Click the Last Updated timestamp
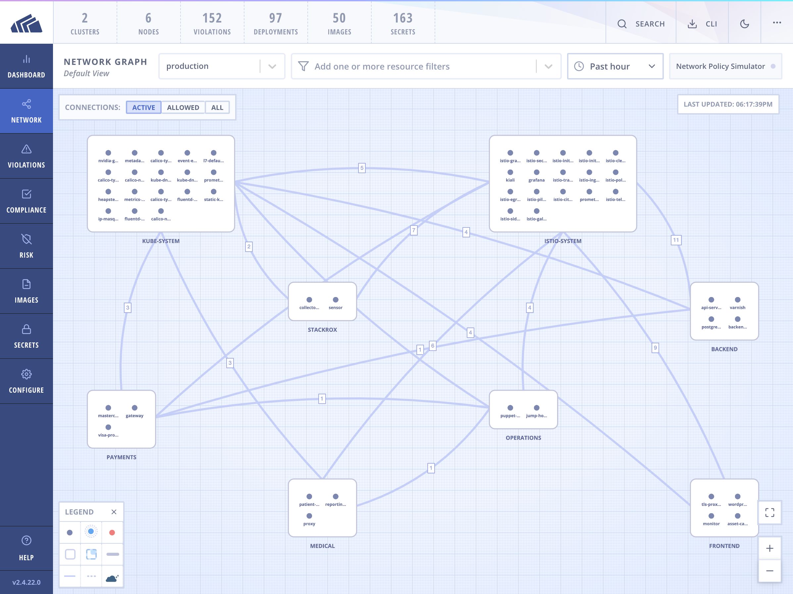Image resolution: width=793 pixels, height=594 pixels. tap(728, 104)
